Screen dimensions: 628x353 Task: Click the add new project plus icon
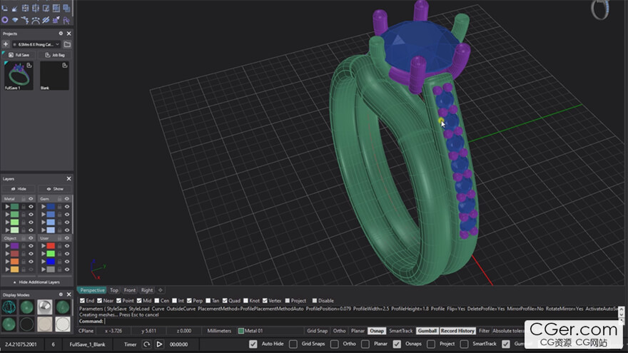(x=6, y=44)
